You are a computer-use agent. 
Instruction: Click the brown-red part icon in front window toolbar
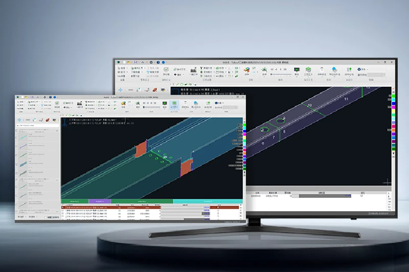(47, 120)
